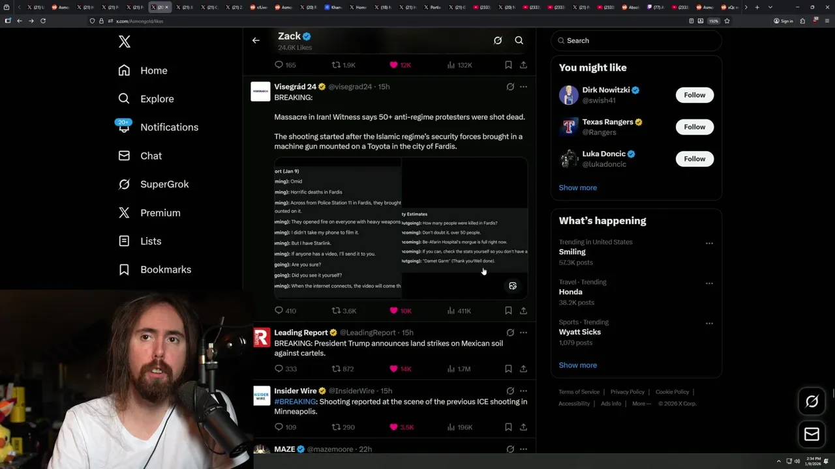Bookmark the top post with 132K views
Screen dimensions: 835x469
pos(508,65)
